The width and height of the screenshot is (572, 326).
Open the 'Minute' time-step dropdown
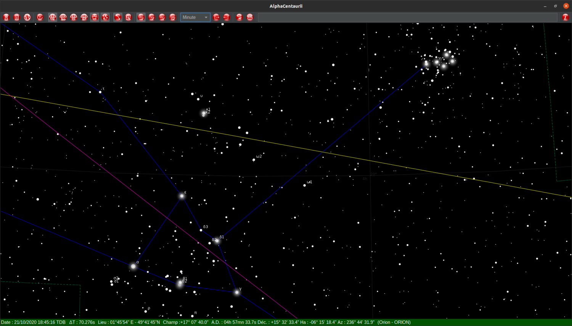click(x=195, y=17)
